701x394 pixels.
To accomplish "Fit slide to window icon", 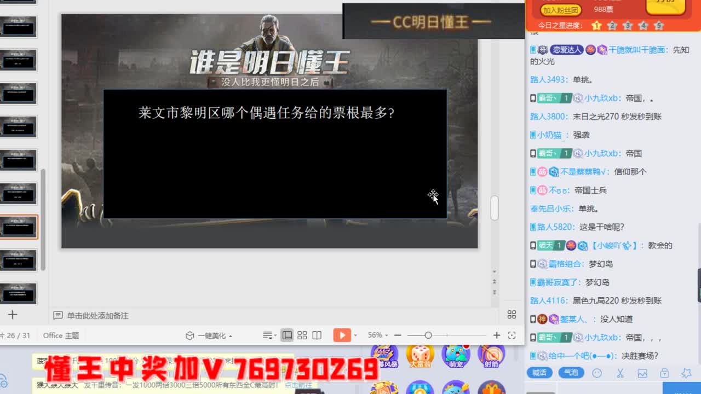I will pos(512,335).
